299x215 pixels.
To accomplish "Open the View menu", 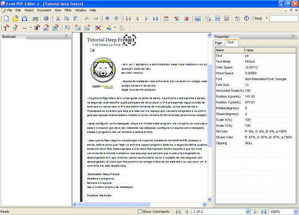I will 58,10.
